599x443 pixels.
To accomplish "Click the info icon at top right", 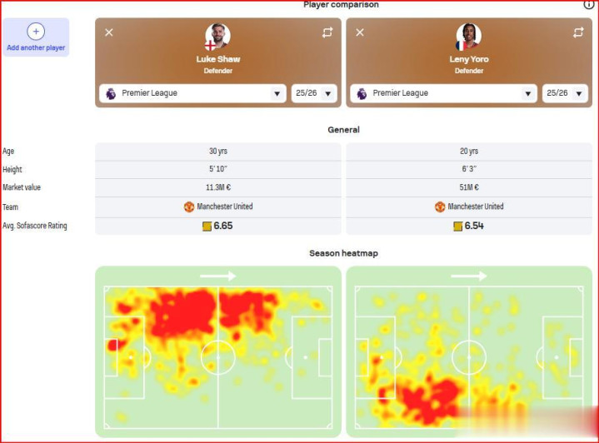I will click(589, 4).
